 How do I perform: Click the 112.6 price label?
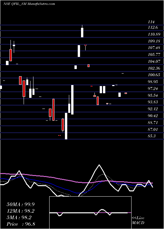[153, 27]
